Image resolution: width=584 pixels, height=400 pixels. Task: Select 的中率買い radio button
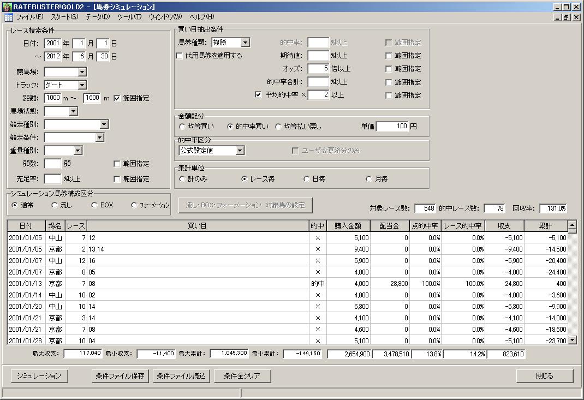tap(230, 127)
